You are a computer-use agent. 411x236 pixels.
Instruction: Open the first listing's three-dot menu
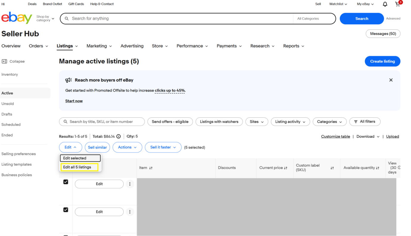130,184
